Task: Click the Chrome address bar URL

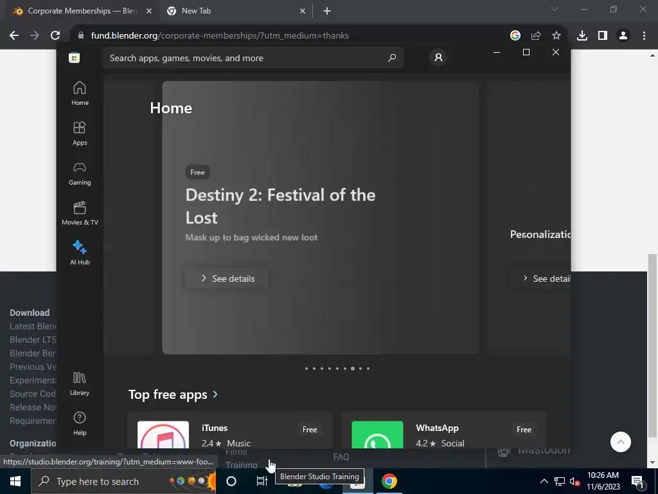Action: [x=220, y=36]
